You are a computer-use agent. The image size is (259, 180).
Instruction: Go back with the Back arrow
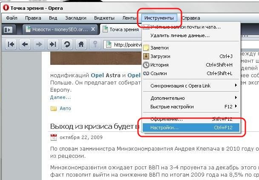[25, 44]
